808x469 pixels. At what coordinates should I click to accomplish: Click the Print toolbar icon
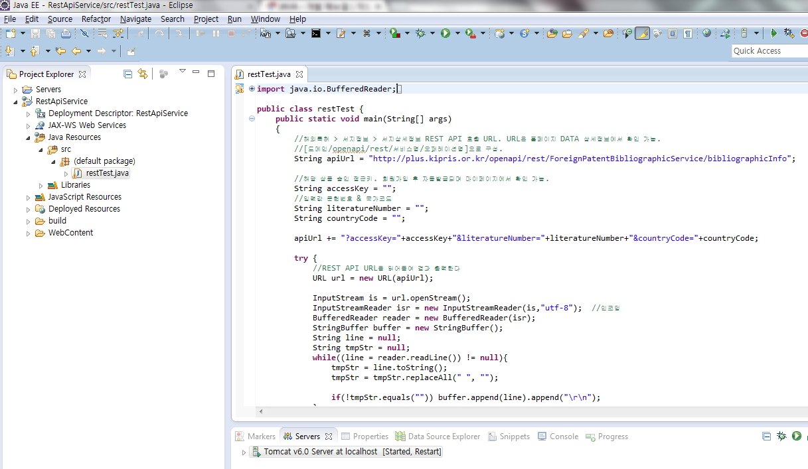(66, 33)
